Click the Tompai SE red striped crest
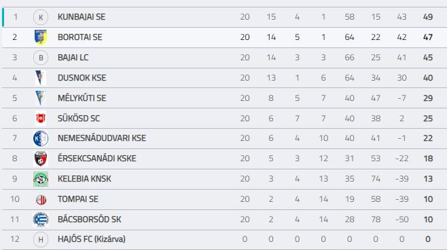The image size is (447, 250). click(41, 200)
